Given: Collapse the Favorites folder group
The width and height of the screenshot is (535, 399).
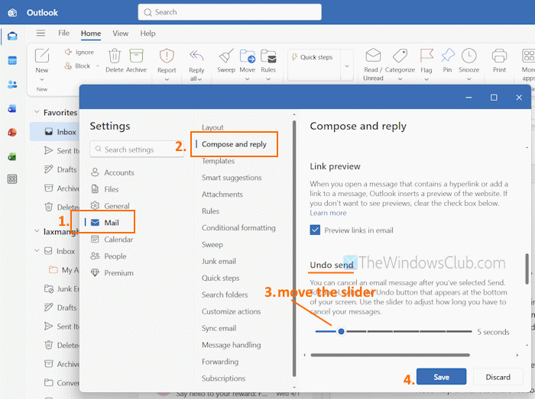Looking at the screenshot, I should [x=37, y=112].
